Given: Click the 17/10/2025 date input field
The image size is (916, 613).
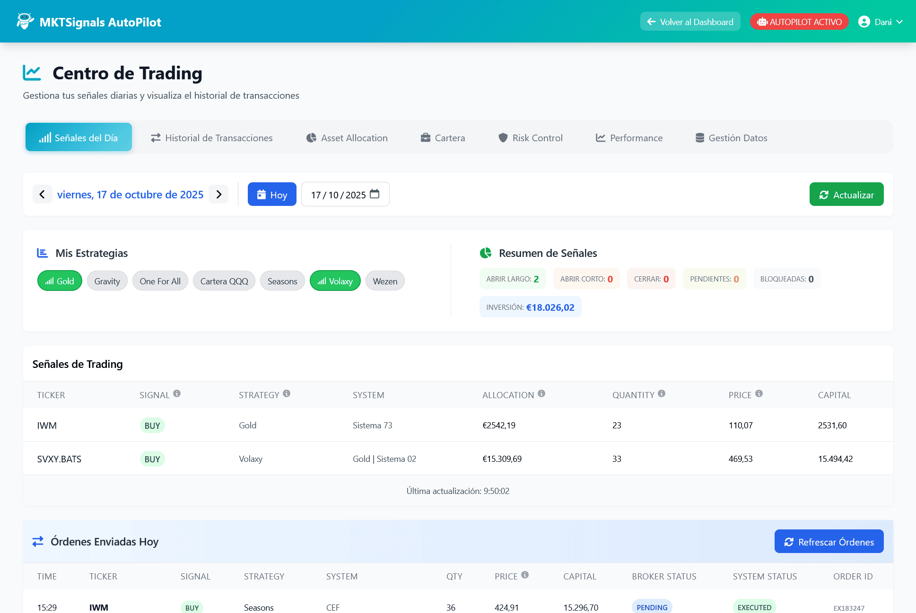Looking at the screenshot, I should 338,195.
